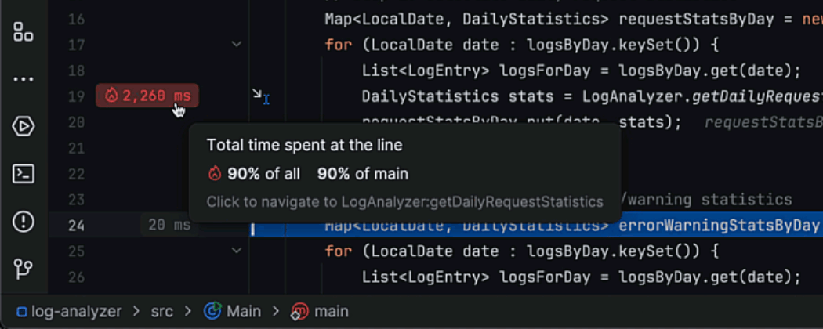Open the Services tool window icon

[x=24, y=126]
